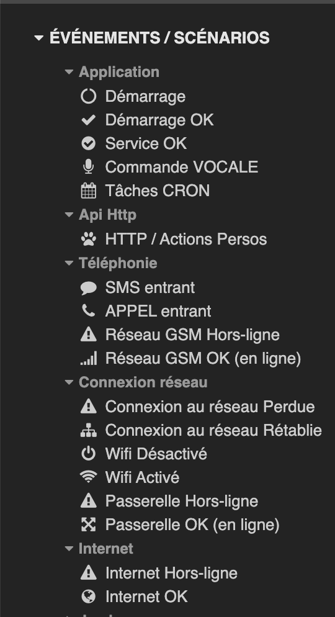The height and width of the screenshot is (617, 335).
Task: Click the signal bars icon for Réseau GSM OK
Action: click(89, 359)
